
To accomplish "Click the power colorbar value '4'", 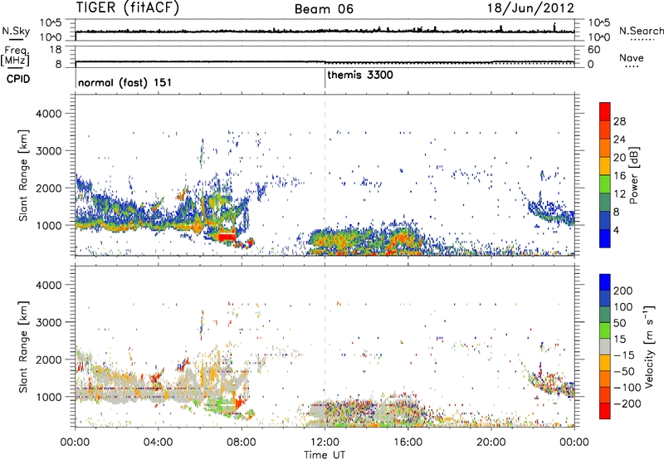I will 616,230.
